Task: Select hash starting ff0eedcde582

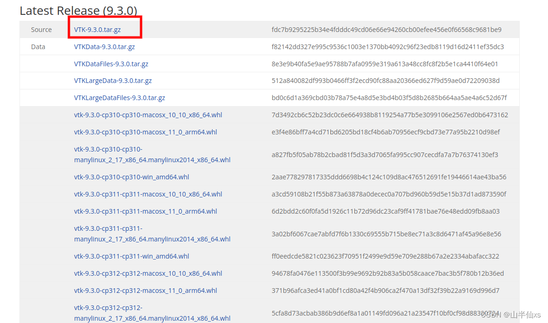Action: click(385, 257)
